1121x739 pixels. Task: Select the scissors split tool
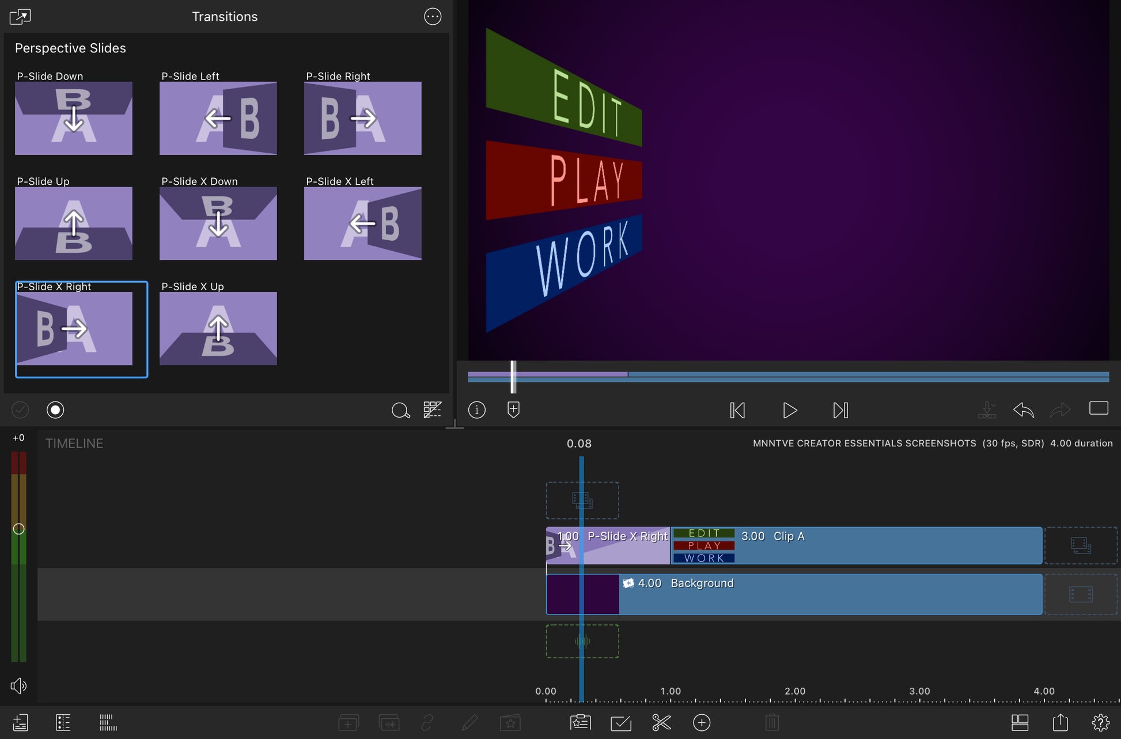661,722
